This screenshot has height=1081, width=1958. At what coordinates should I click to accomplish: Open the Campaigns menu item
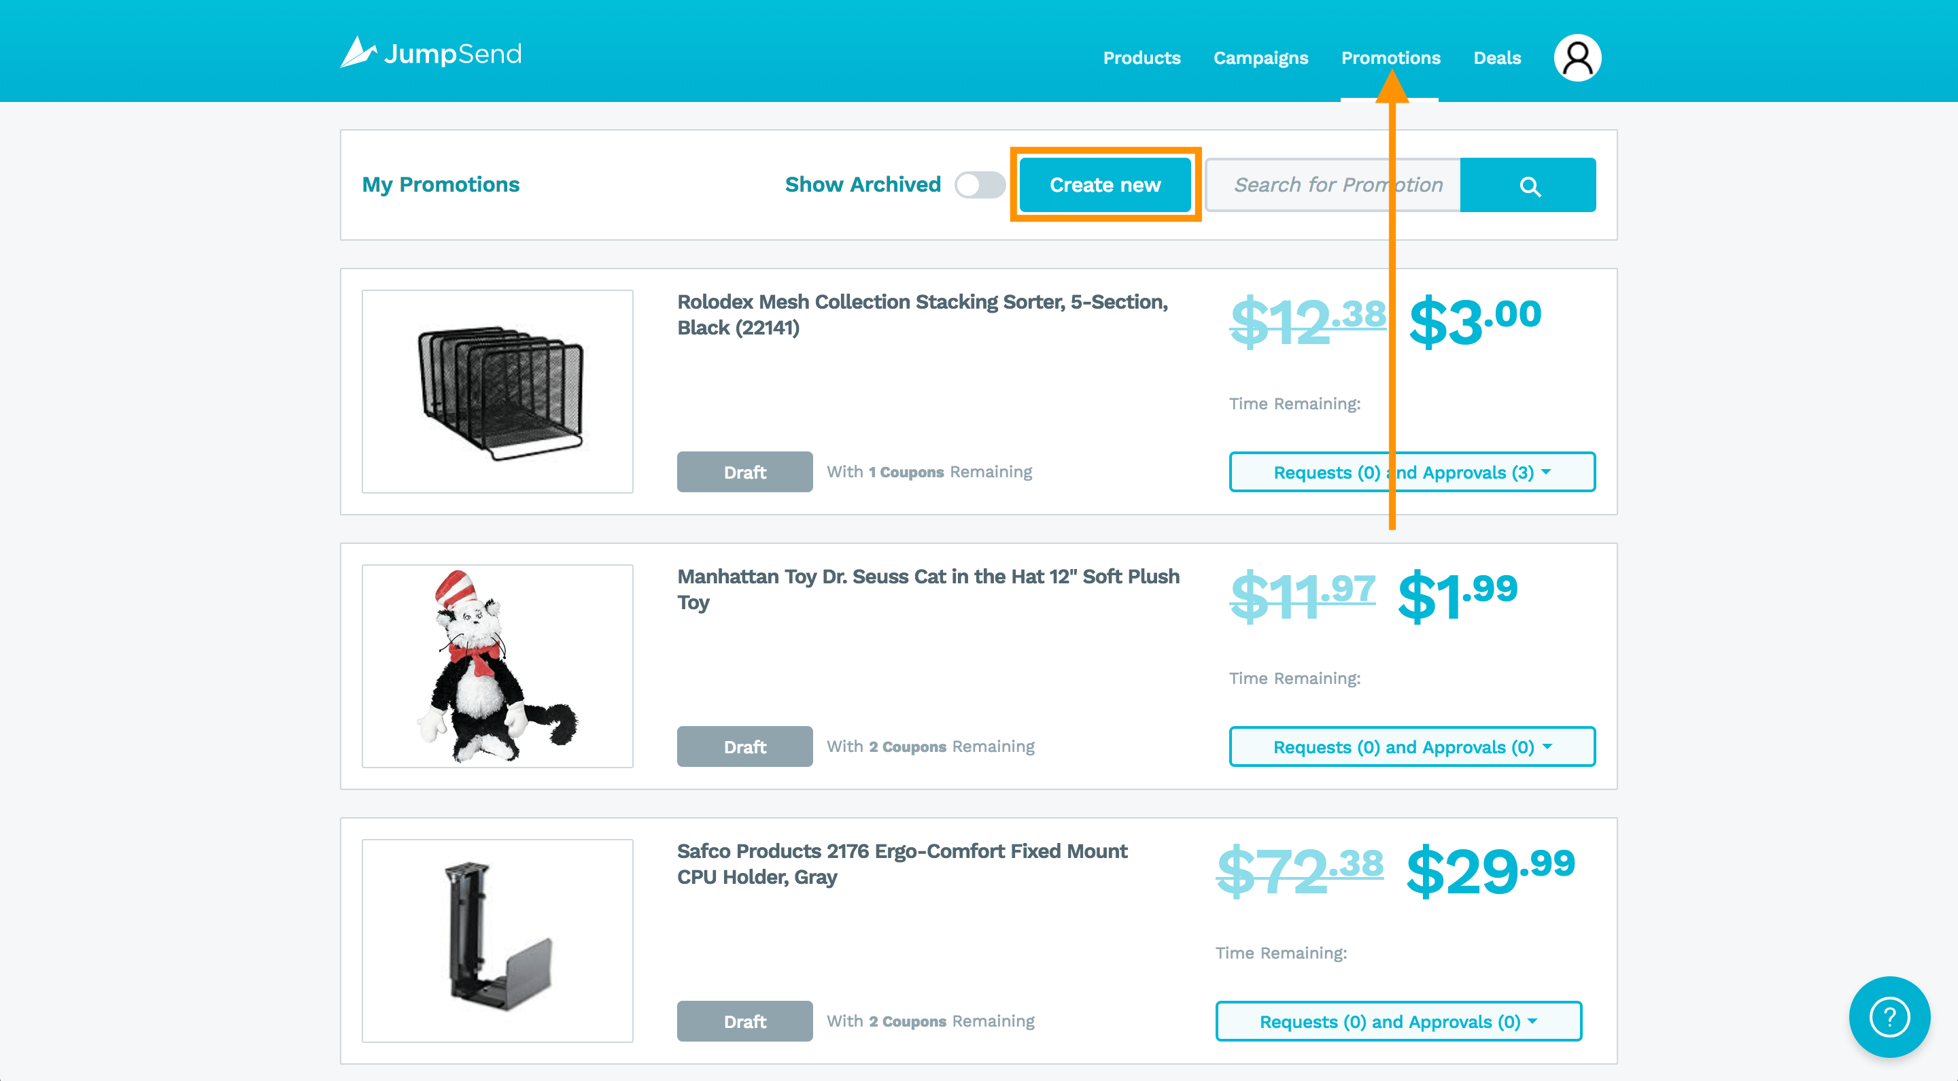[x=1260, y=58]
